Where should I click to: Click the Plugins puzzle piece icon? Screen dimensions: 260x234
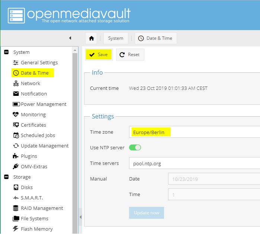(16, 156)
